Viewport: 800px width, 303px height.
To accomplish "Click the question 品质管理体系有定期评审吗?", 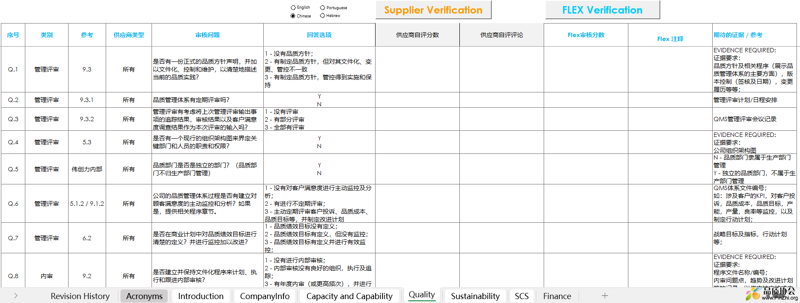I will point(207,100).
